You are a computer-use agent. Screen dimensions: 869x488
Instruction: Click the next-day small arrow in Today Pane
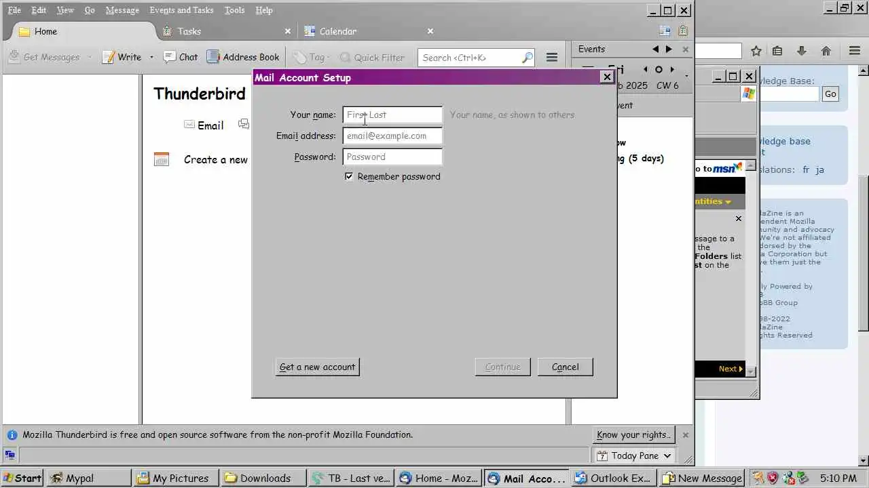point(672,69)
